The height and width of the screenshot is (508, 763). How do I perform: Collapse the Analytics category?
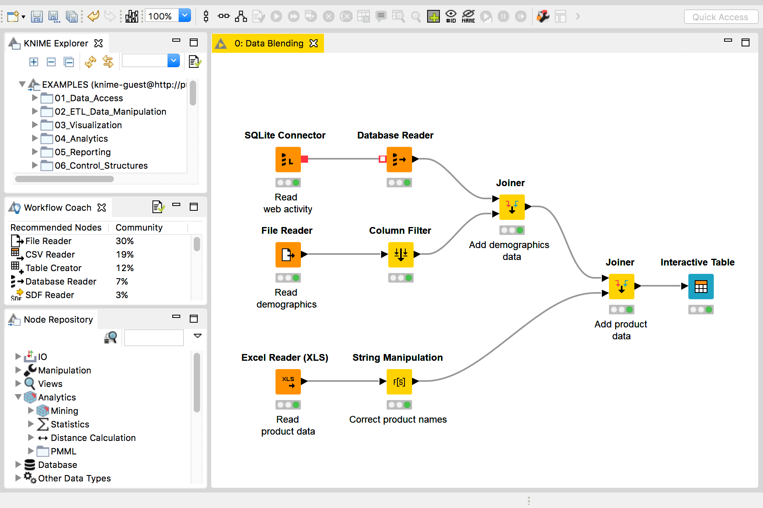pos(18,397)
